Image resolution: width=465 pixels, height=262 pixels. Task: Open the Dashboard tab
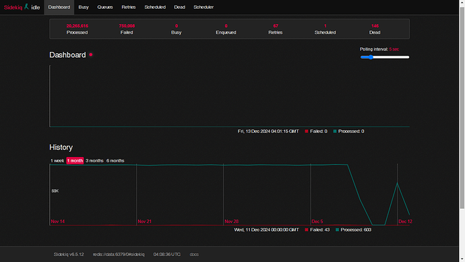click(59, 7)
